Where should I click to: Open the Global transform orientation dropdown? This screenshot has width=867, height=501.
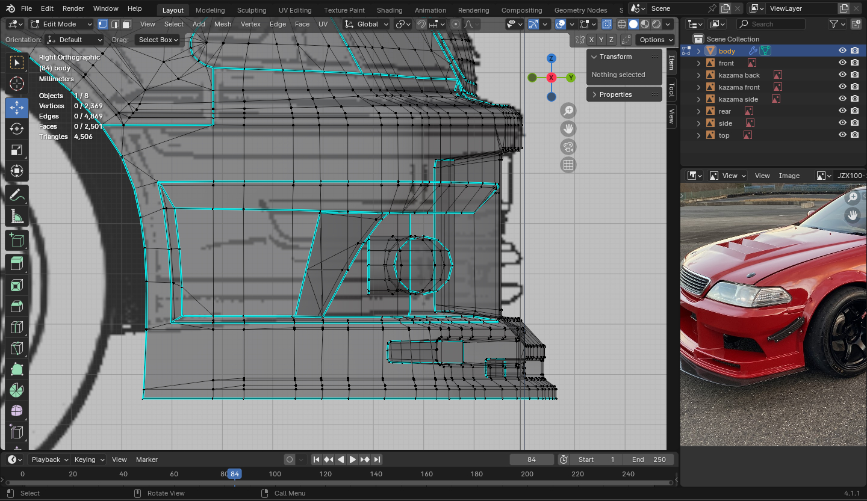coord(367,24)
